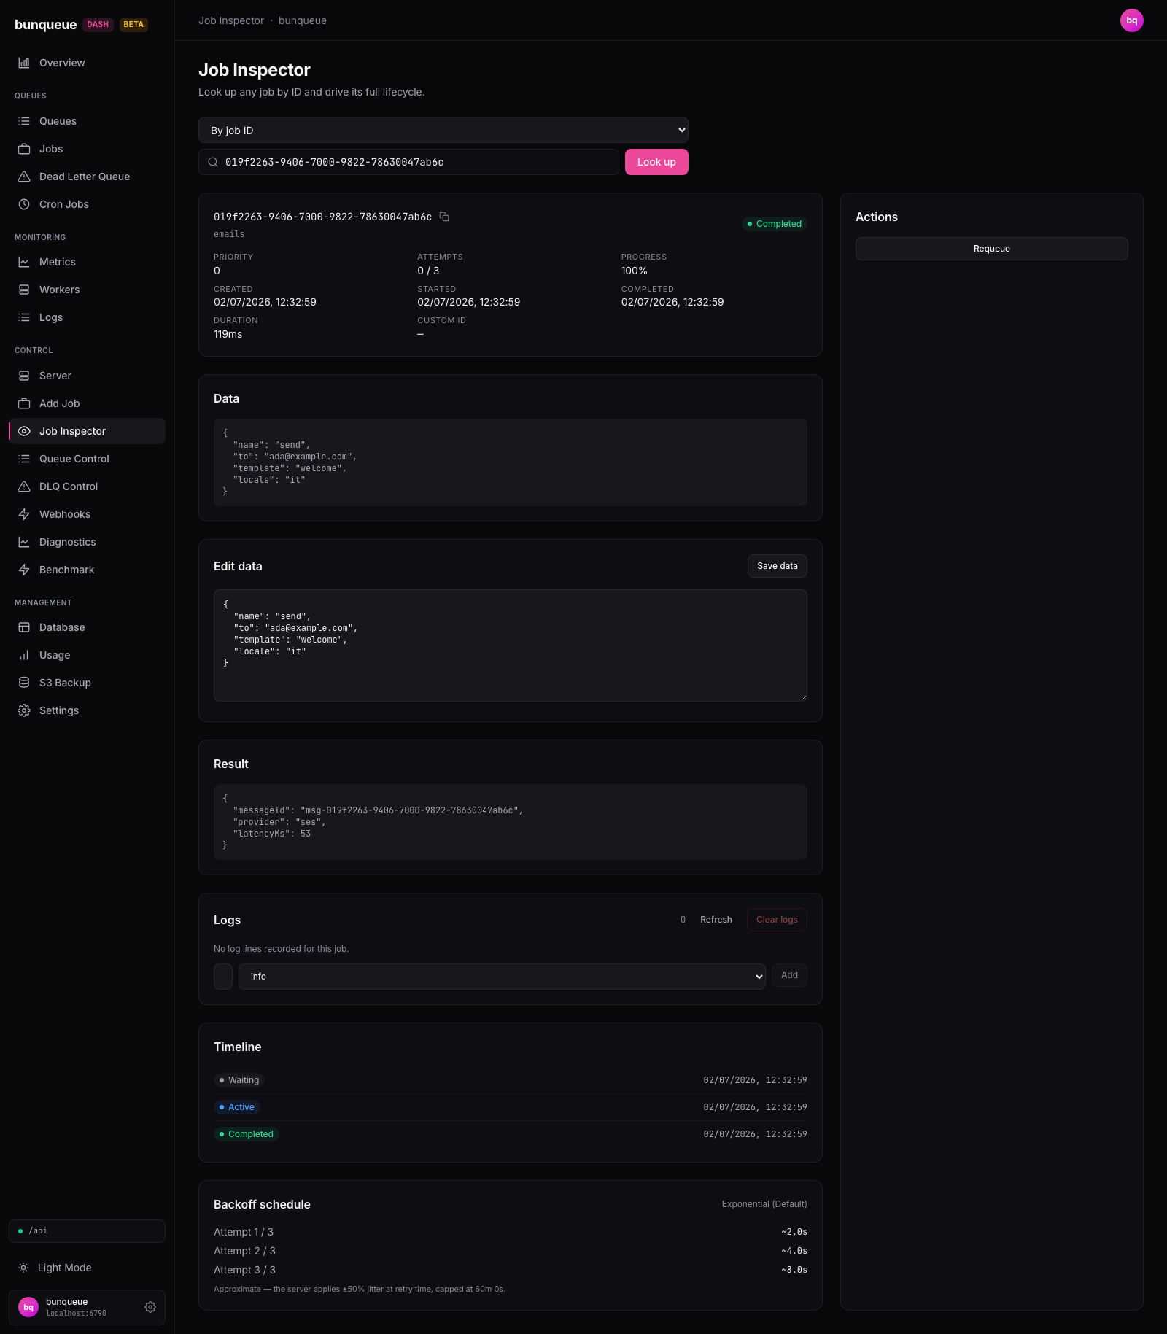The width and height of the screenshot is (1167, 1334).
Task: Click the Cron Jobs clock icon
Action: tap(24, 204)
